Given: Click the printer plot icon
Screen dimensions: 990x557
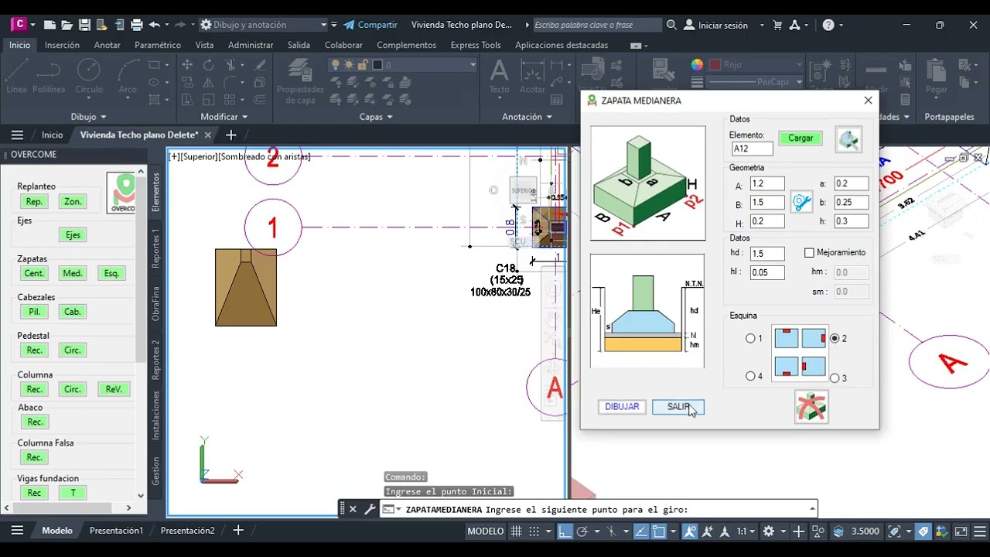Looking at the screenshot, I should (137, 25).
